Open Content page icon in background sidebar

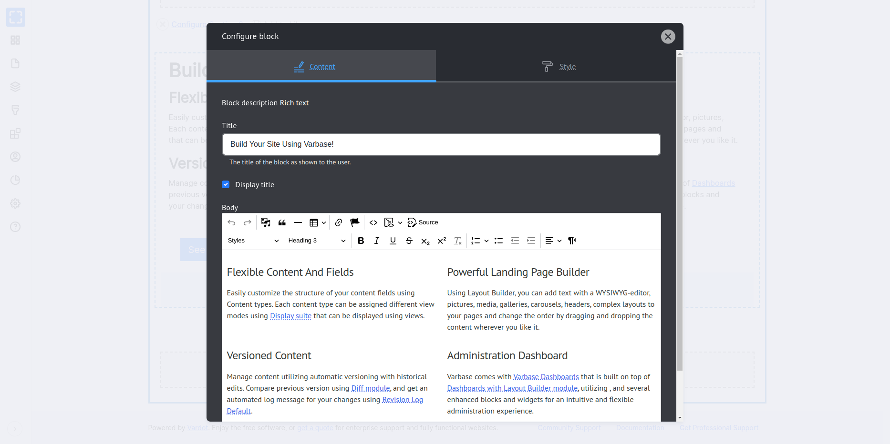point(15,63)
